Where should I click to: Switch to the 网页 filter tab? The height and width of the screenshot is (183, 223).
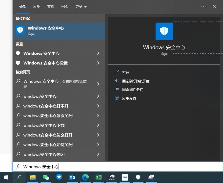(x=65, y=6)
